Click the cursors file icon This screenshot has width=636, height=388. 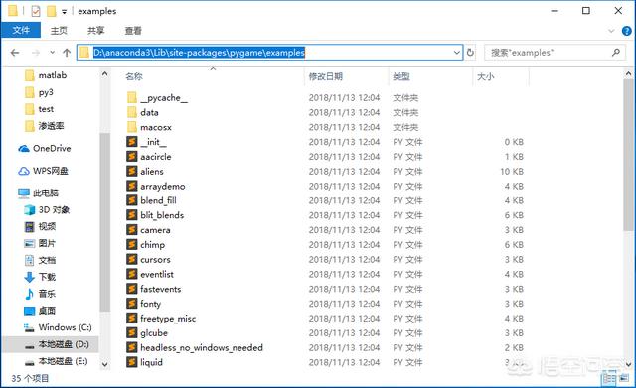point(132,259)
